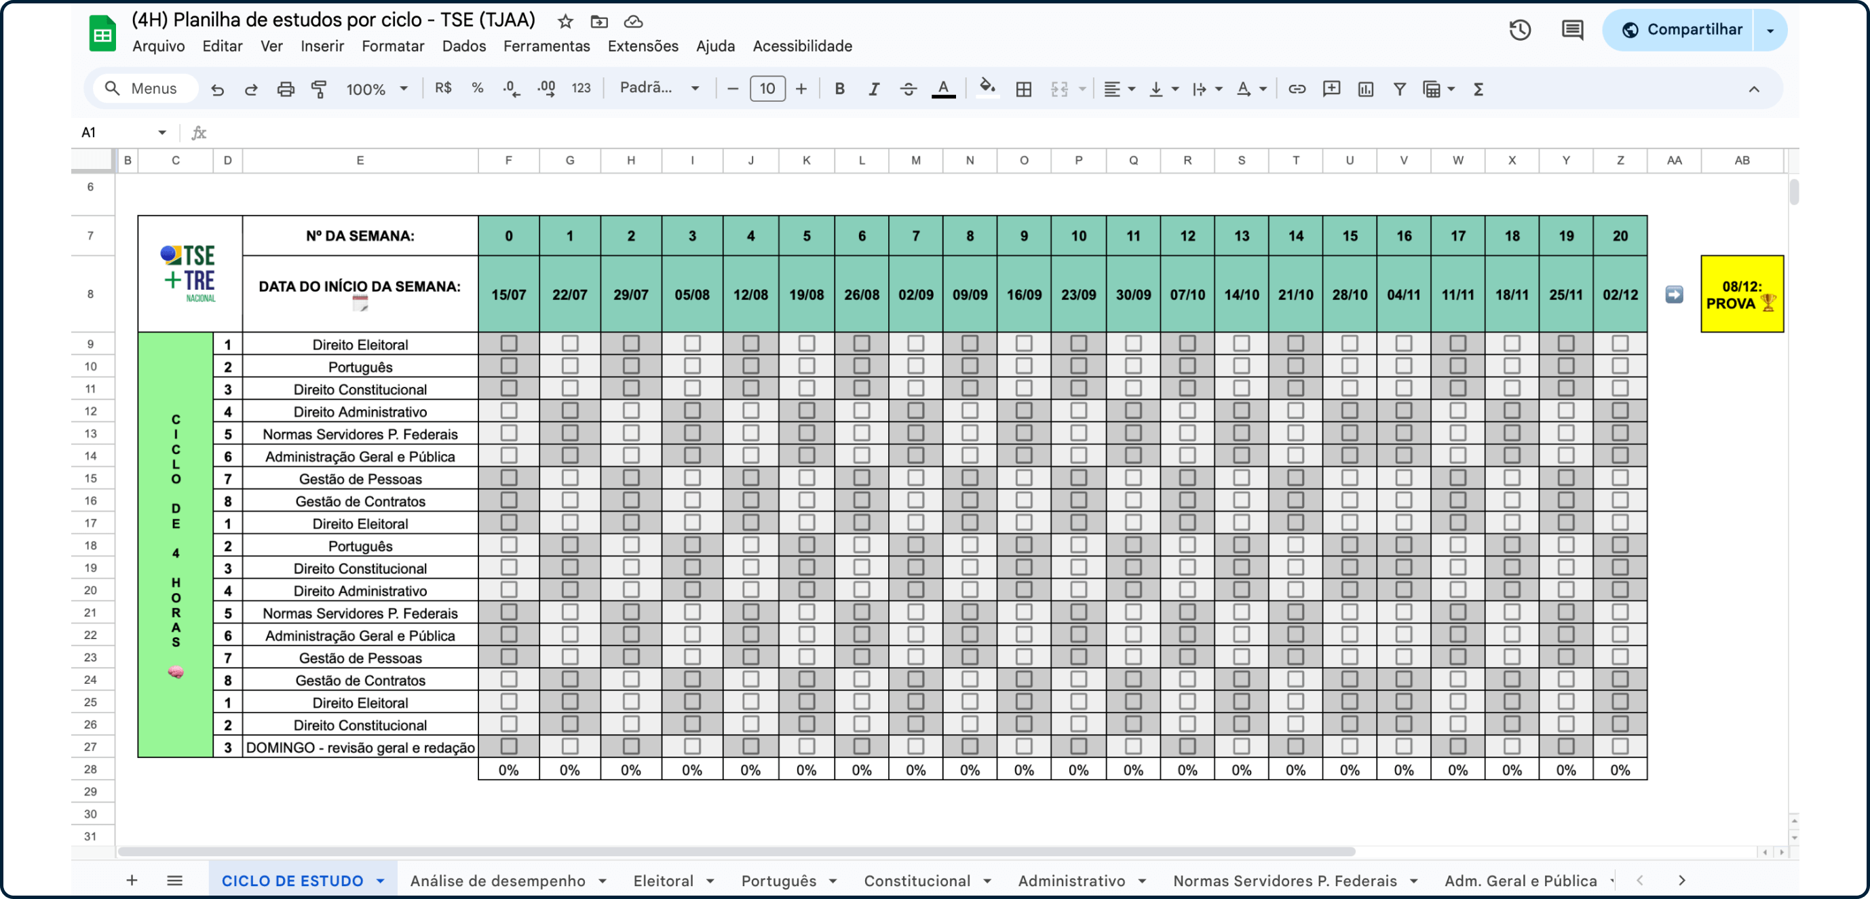1870x899 pixels.
Task: Click the insert link icon
Action: click(1297, 89)
